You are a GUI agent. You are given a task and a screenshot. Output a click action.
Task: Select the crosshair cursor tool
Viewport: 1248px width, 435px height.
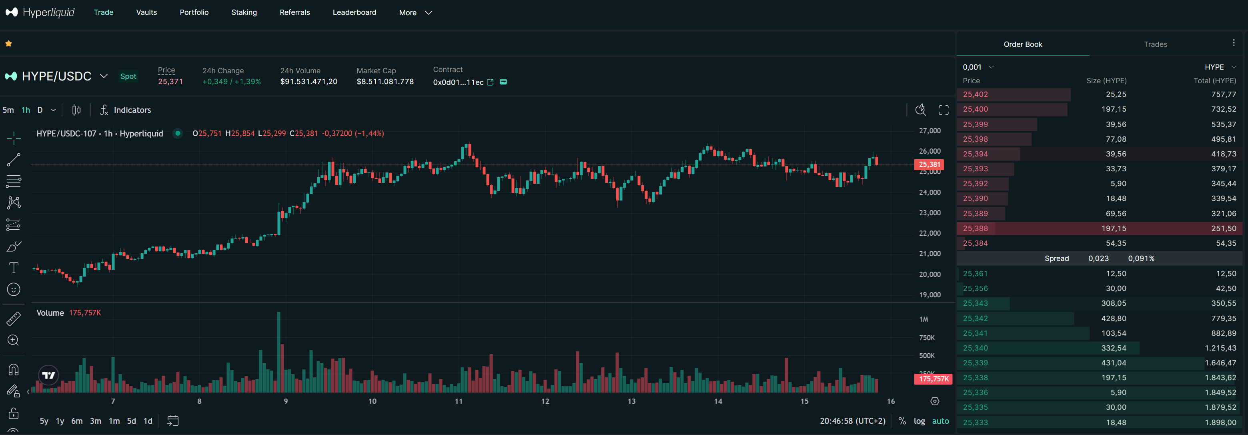(14, 138)
